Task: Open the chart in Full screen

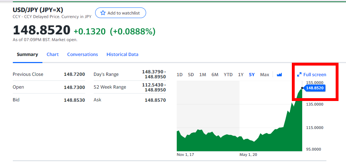Action: click(311, 74)
